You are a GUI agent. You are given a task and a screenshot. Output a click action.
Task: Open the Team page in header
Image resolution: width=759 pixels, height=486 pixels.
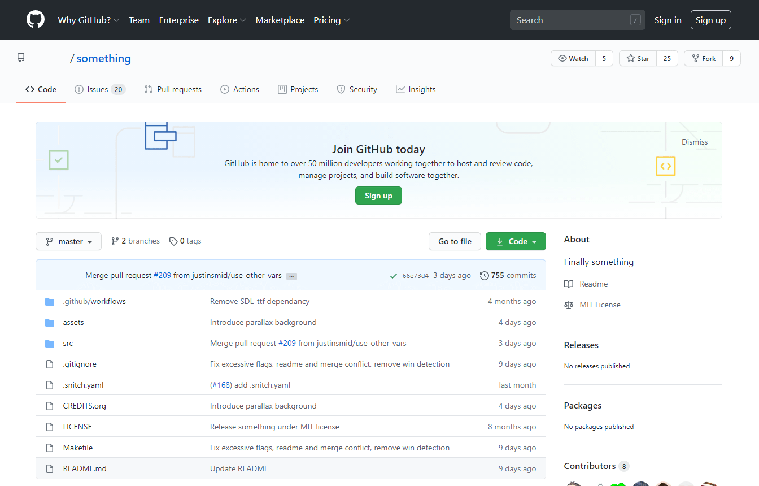[139, 20]
